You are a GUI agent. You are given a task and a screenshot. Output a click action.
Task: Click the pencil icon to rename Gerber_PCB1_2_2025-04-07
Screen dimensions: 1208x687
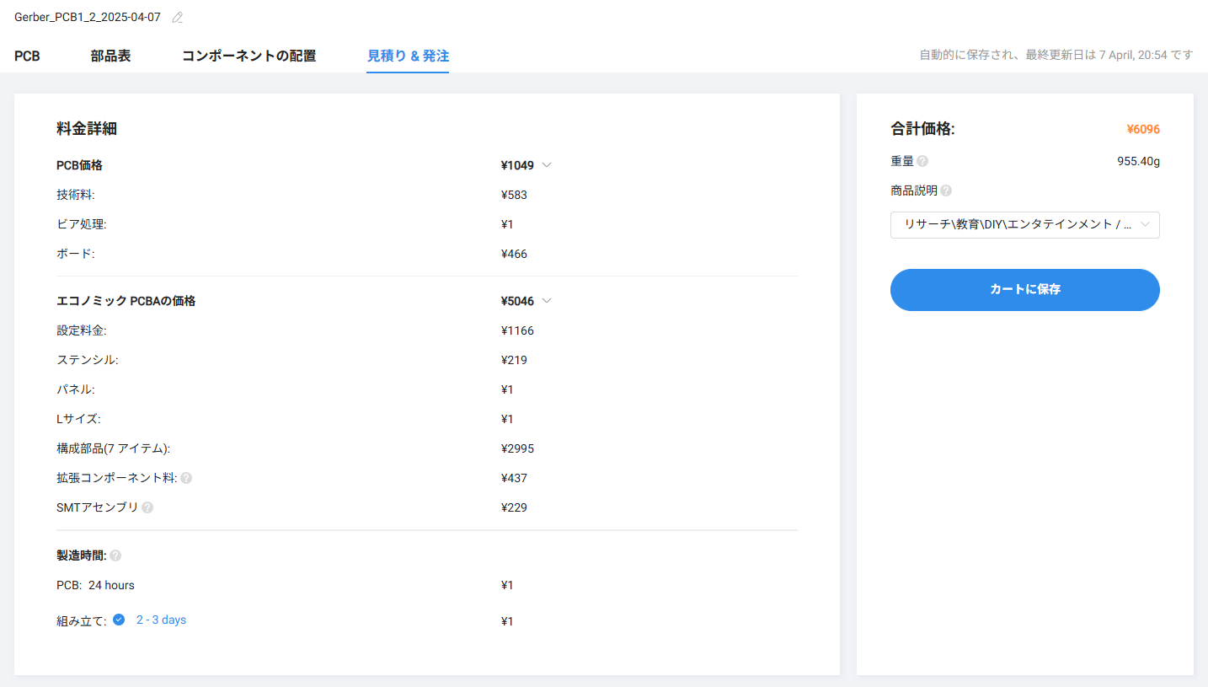pos(177,17)
